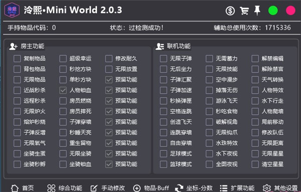The width and height of the screenshot is (301, 192).
Task: Enable the 背包物品 checkbox
Action: pos(17,69)
